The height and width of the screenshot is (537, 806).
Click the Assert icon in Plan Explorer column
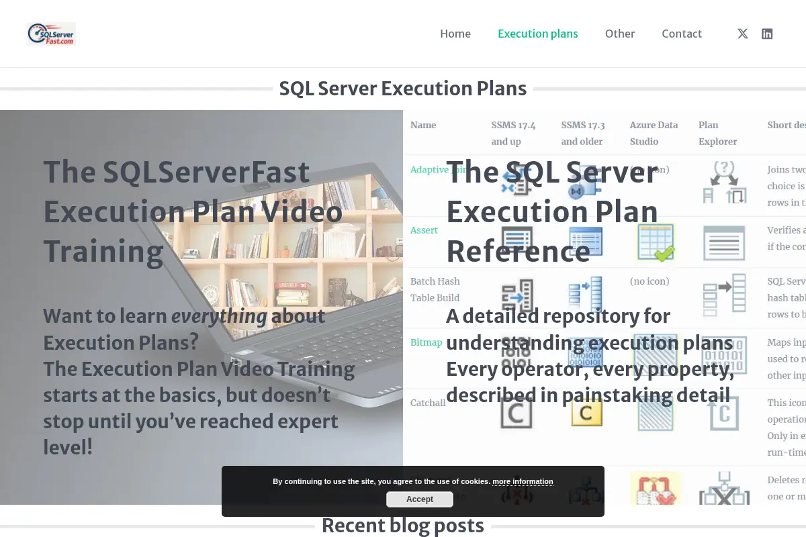724,243
